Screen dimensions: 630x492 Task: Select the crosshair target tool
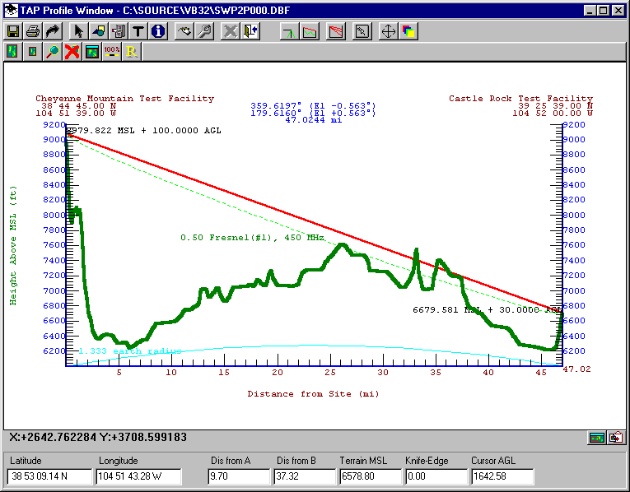388,31
